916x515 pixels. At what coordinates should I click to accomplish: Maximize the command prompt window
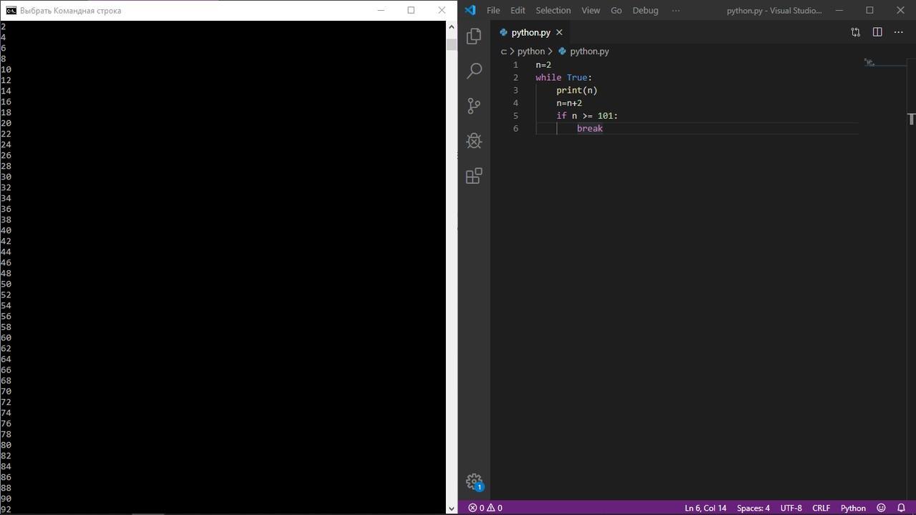pyautogui.click(x=411, y=10)
